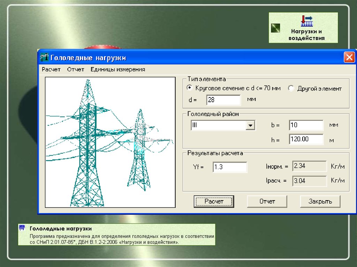Select the Круговое сечение с d <= 70 мм option
Viewport: 357px width, 267px height.
189,88
